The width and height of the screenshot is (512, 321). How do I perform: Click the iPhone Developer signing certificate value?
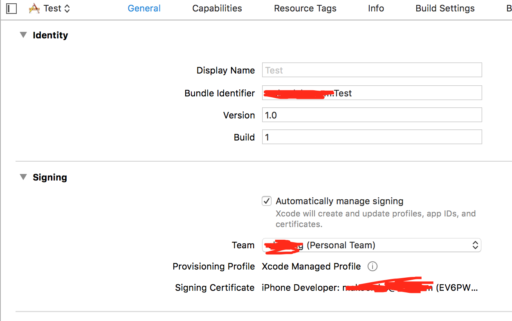pyautogui.click(x=369, y=288)
